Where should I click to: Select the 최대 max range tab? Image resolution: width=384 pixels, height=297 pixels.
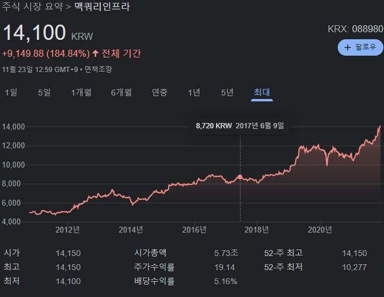[262, 93]
